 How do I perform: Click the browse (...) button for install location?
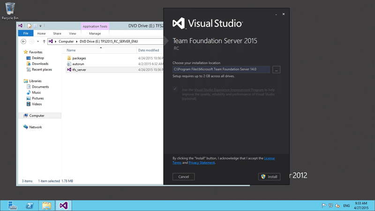[276, 69]
